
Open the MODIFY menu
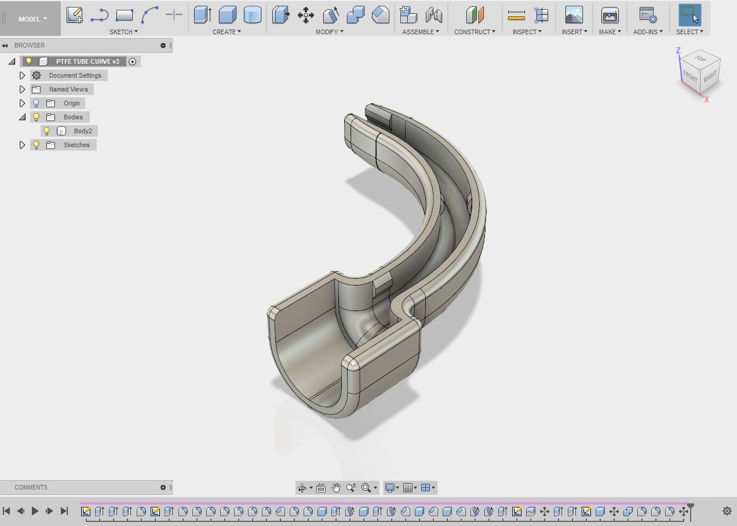click(329, 32)
